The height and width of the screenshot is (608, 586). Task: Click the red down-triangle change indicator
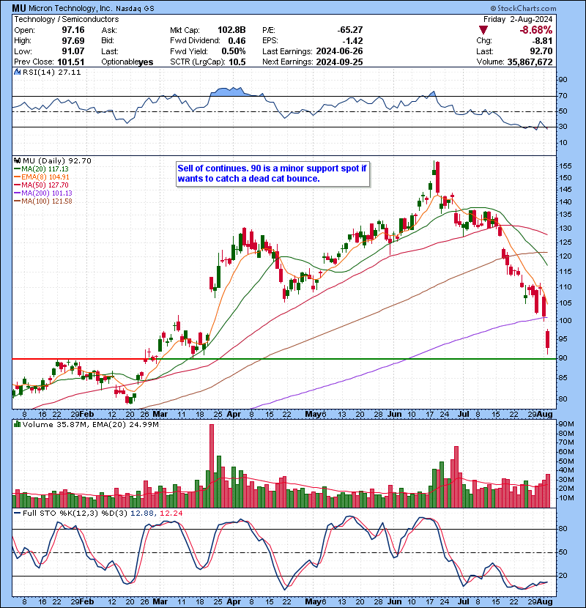(x=483, y=30)
